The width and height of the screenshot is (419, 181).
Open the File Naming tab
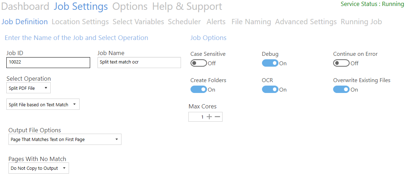[x=251, y=22]
